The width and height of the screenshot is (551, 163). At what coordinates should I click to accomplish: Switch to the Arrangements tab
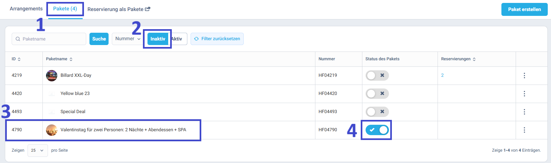pyautogui.click(x=26, y=9)
